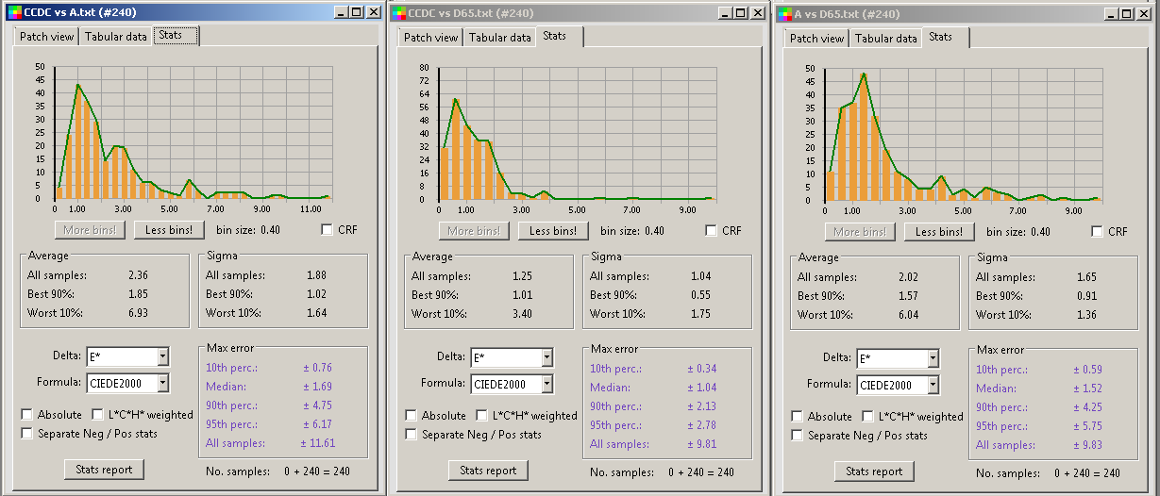Open Stats report in A vs D65.txt window
This screenshot has width=1160, height=496.
pyautogui.click(x=874, y=471)
